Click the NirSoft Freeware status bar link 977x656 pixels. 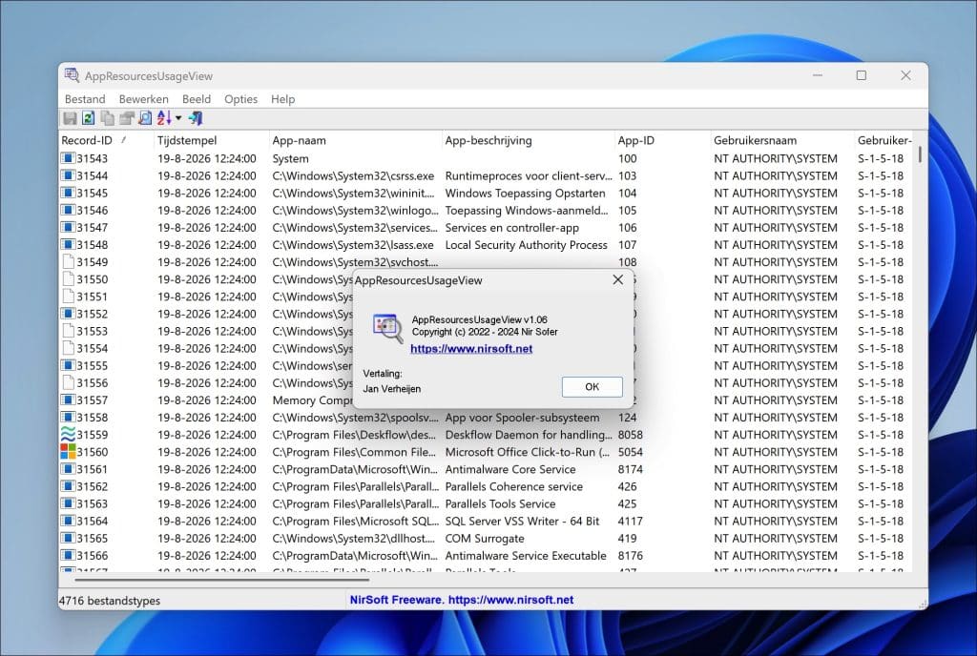461,600
